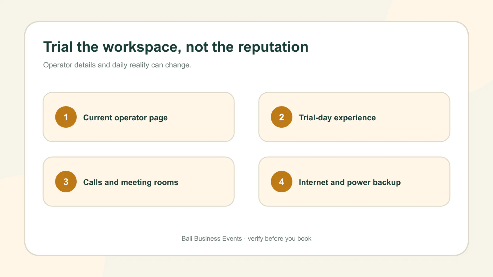Select 'Internet and power backup' label
Viewport: 493px width, 277px height.
click(350, 183)
